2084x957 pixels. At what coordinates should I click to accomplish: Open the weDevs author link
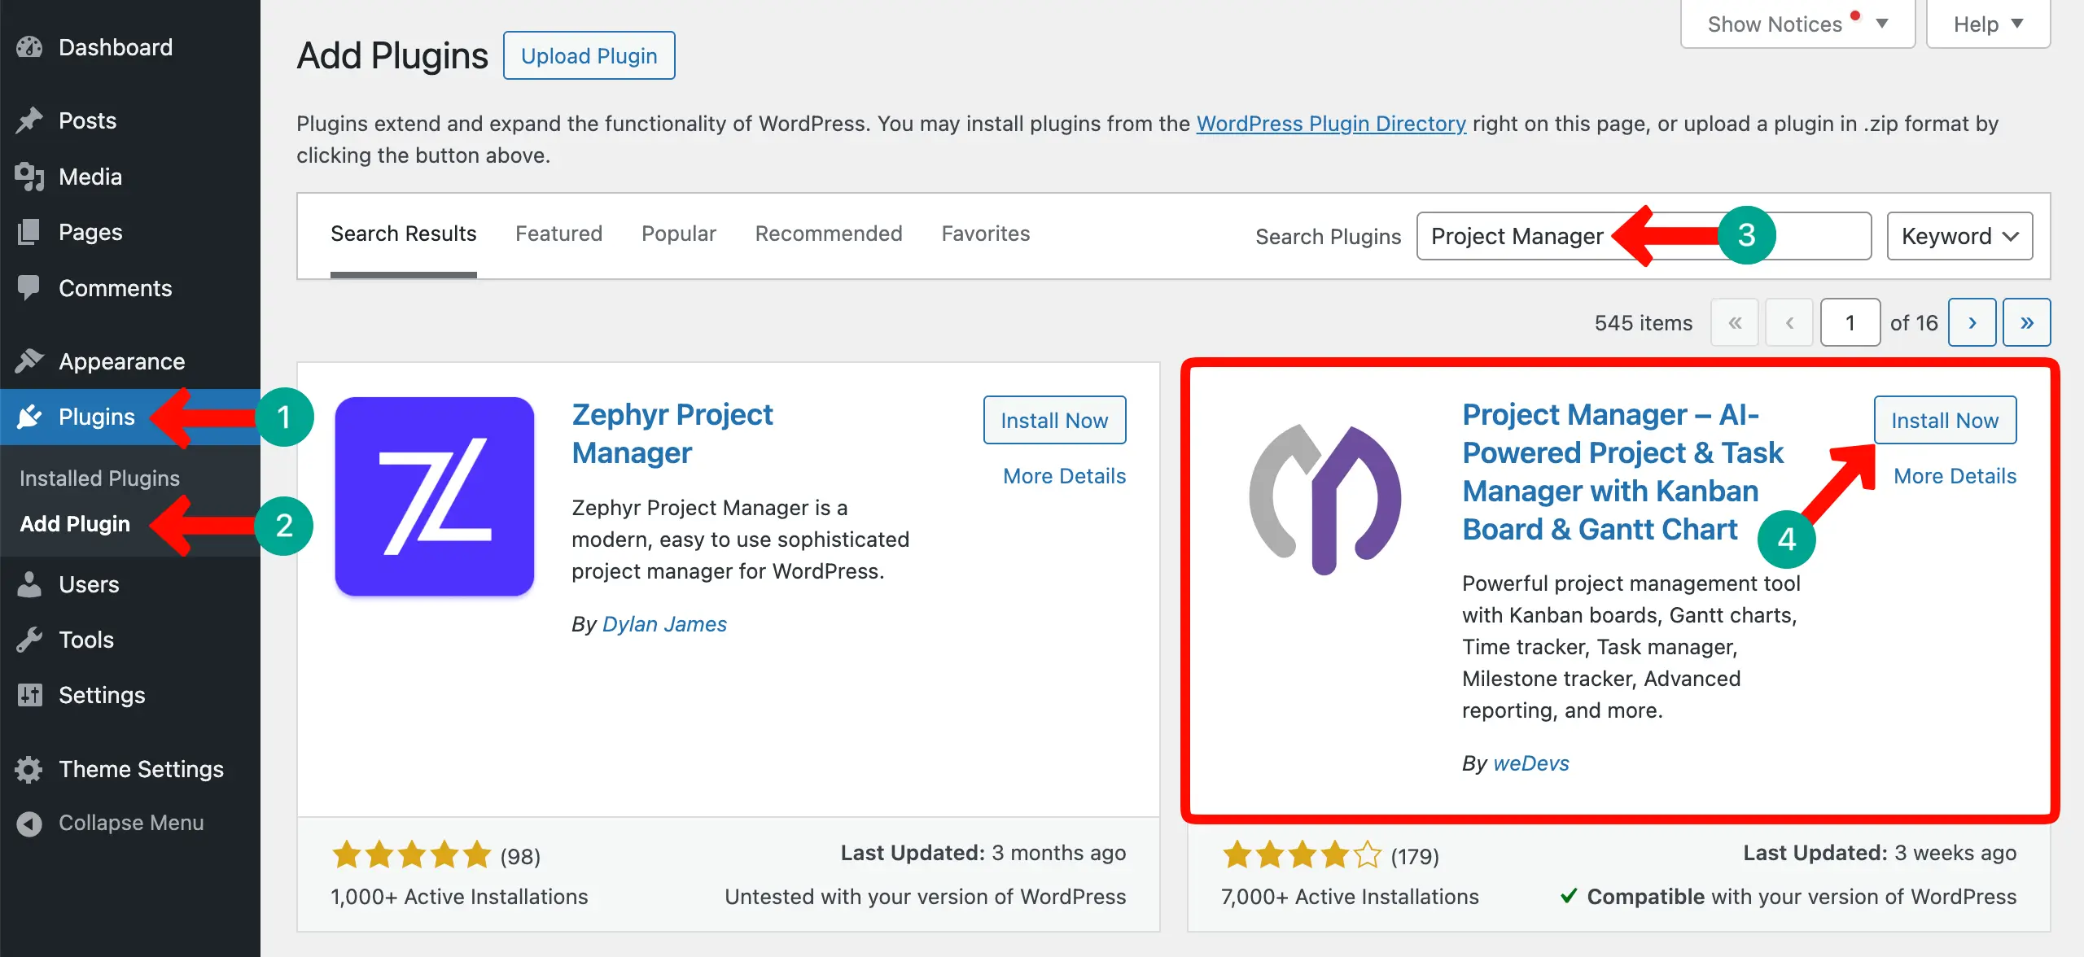(1531, 763)
